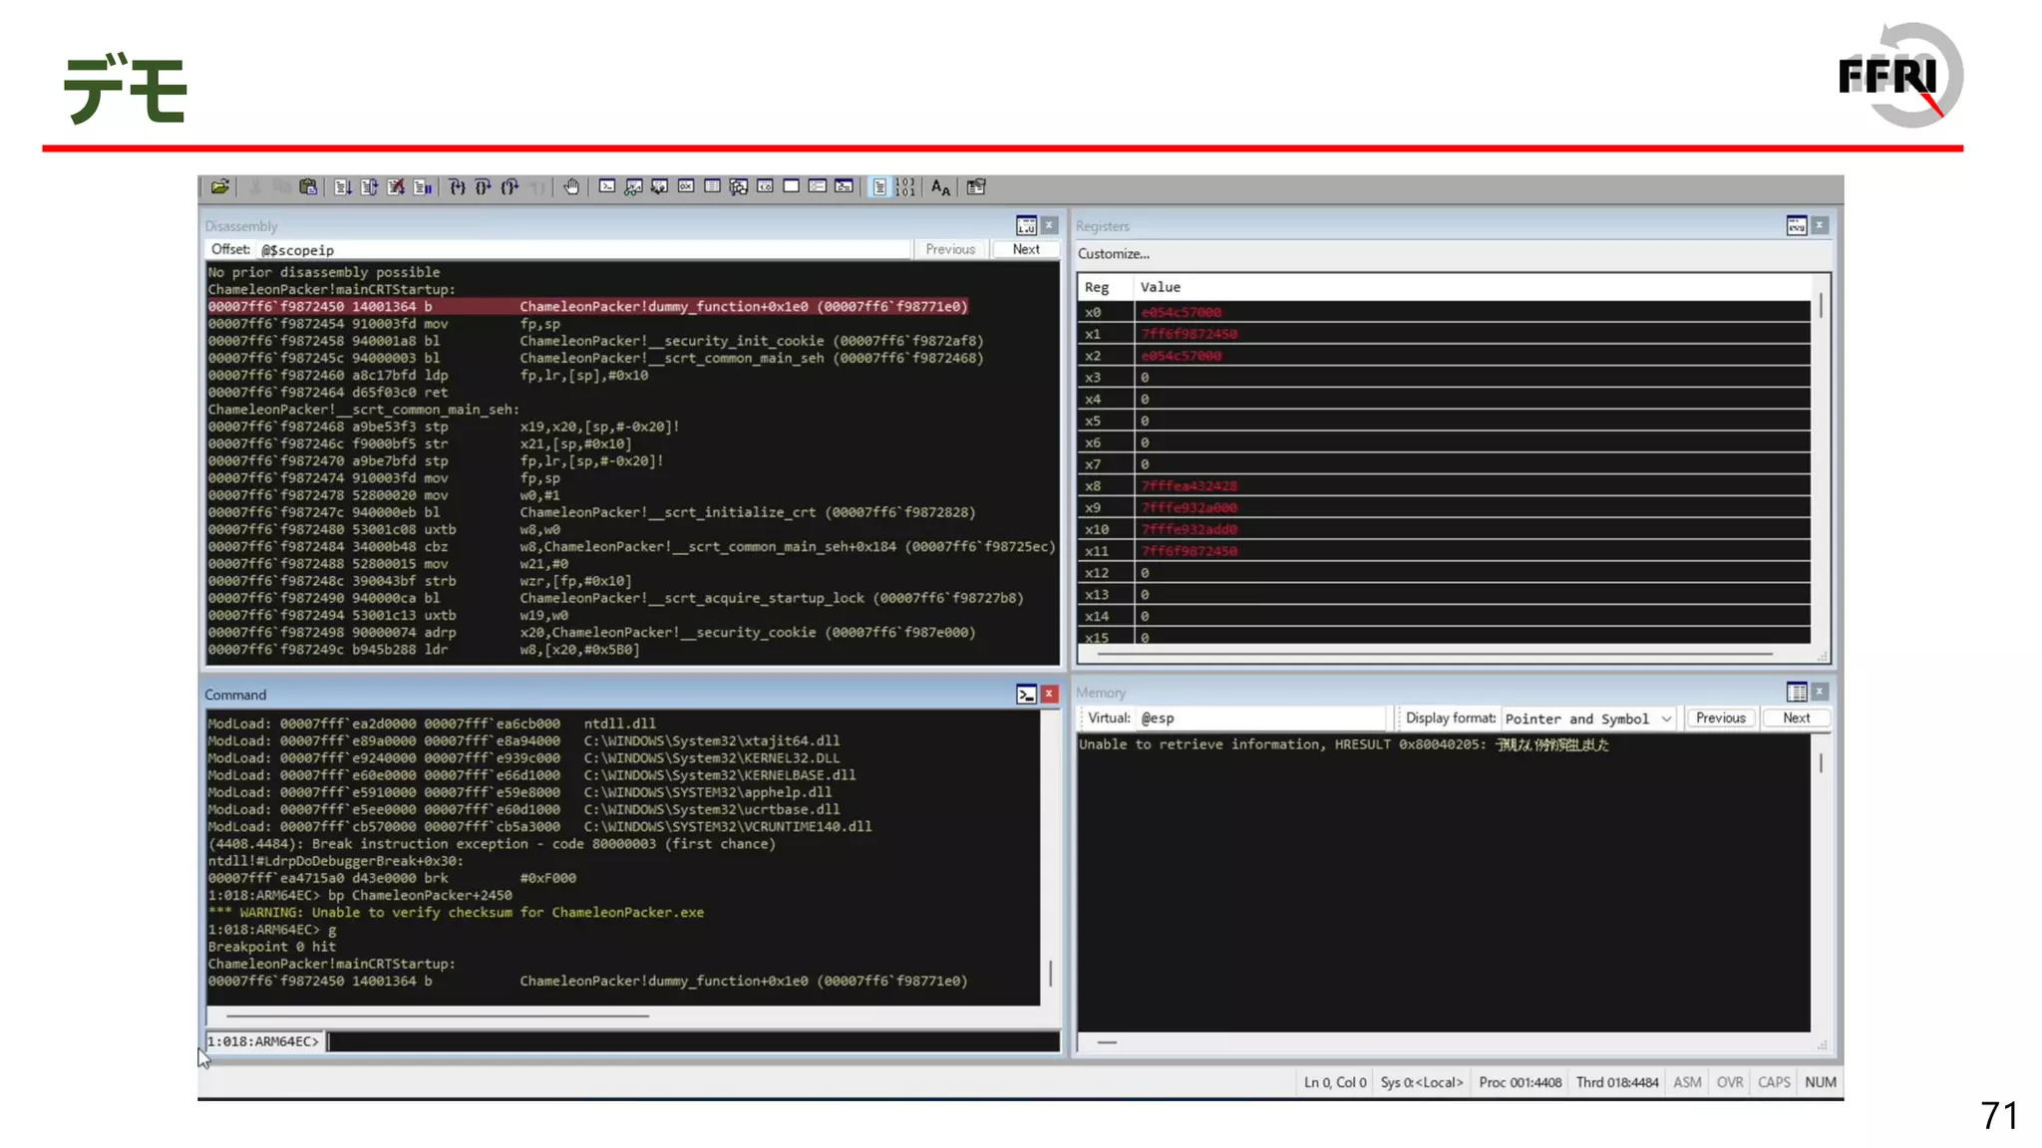
Task: Click the Font AA toolbar icon
Action: pos(940,187)
